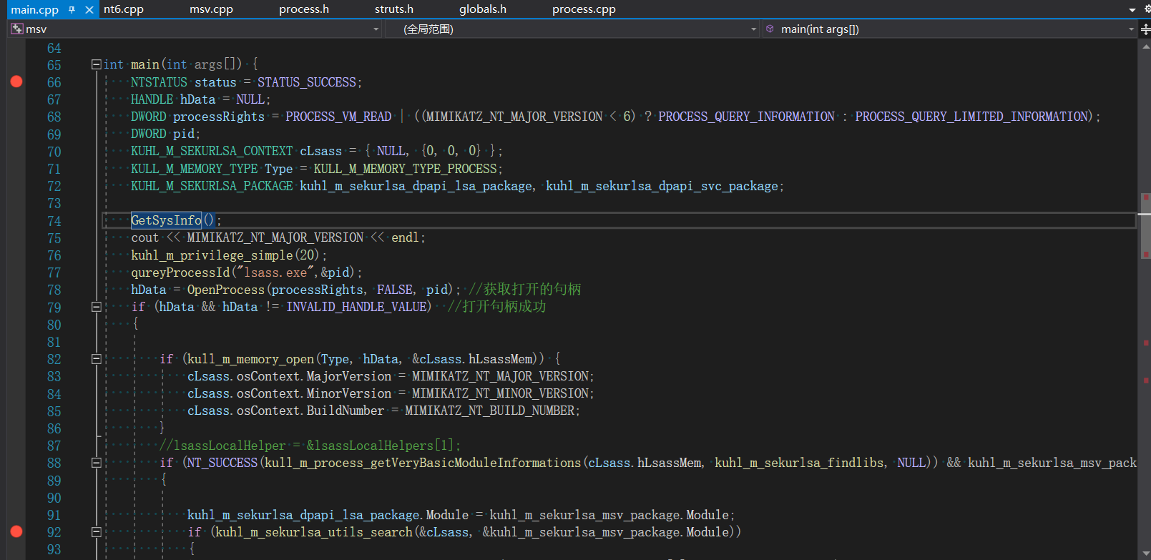Click the vertical scrollbar thumb
Screen dimensions: 1151x560
pyautogui.click(x=1145, y=225)
